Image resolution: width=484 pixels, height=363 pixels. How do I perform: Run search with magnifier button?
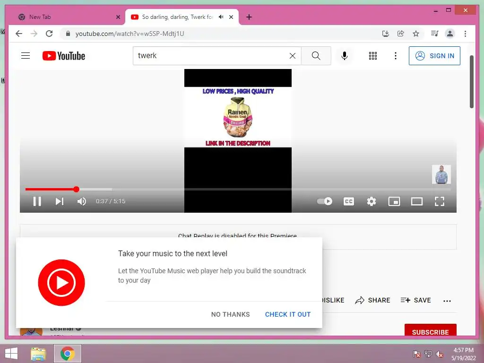pos(316,56)
